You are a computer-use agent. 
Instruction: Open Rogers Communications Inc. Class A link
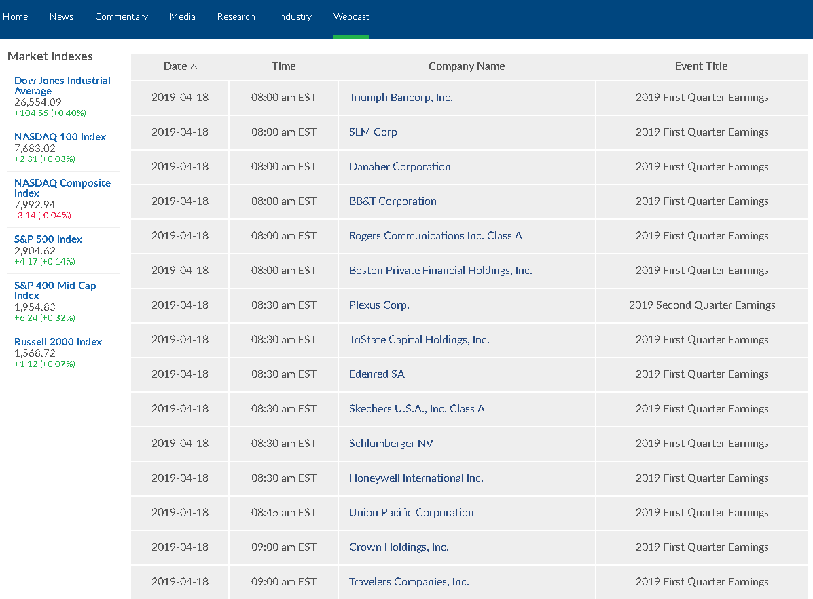pos(435,235)
